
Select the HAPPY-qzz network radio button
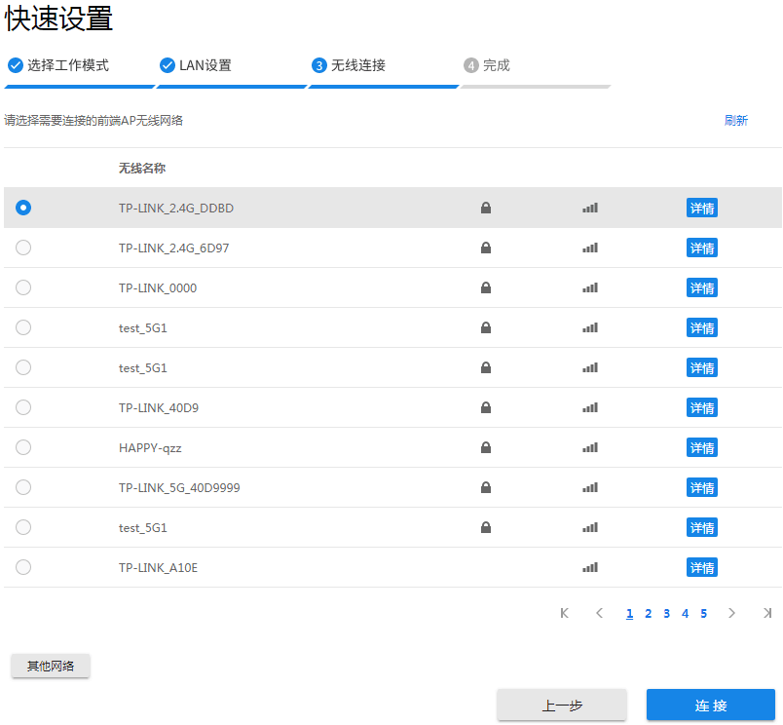click(x=22, y=447)
